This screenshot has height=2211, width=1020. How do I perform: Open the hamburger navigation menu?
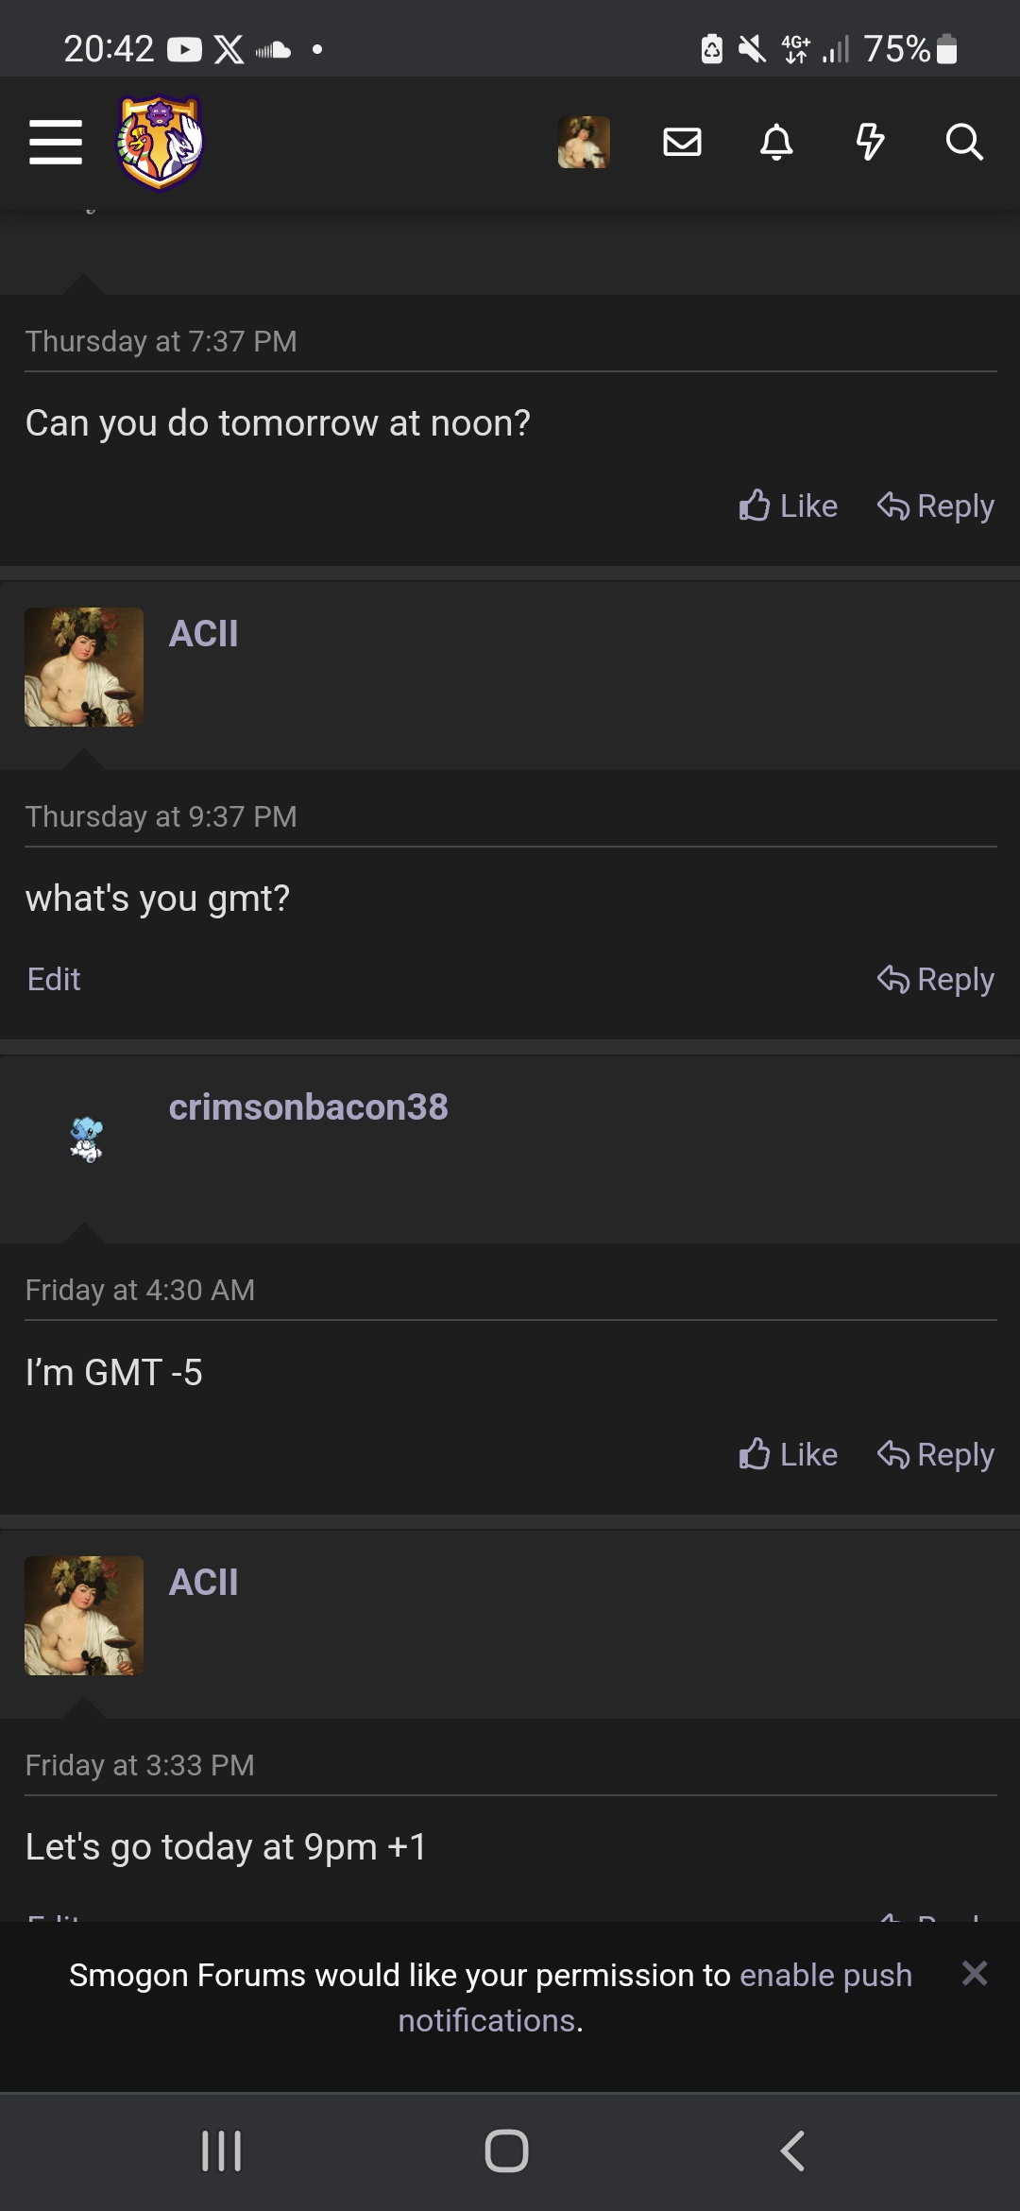(56, 142)
